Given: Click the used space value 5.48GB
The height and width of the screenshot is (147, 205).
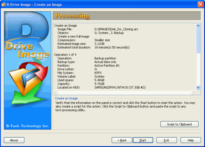Looking at the screenshot, I should 99,80.
